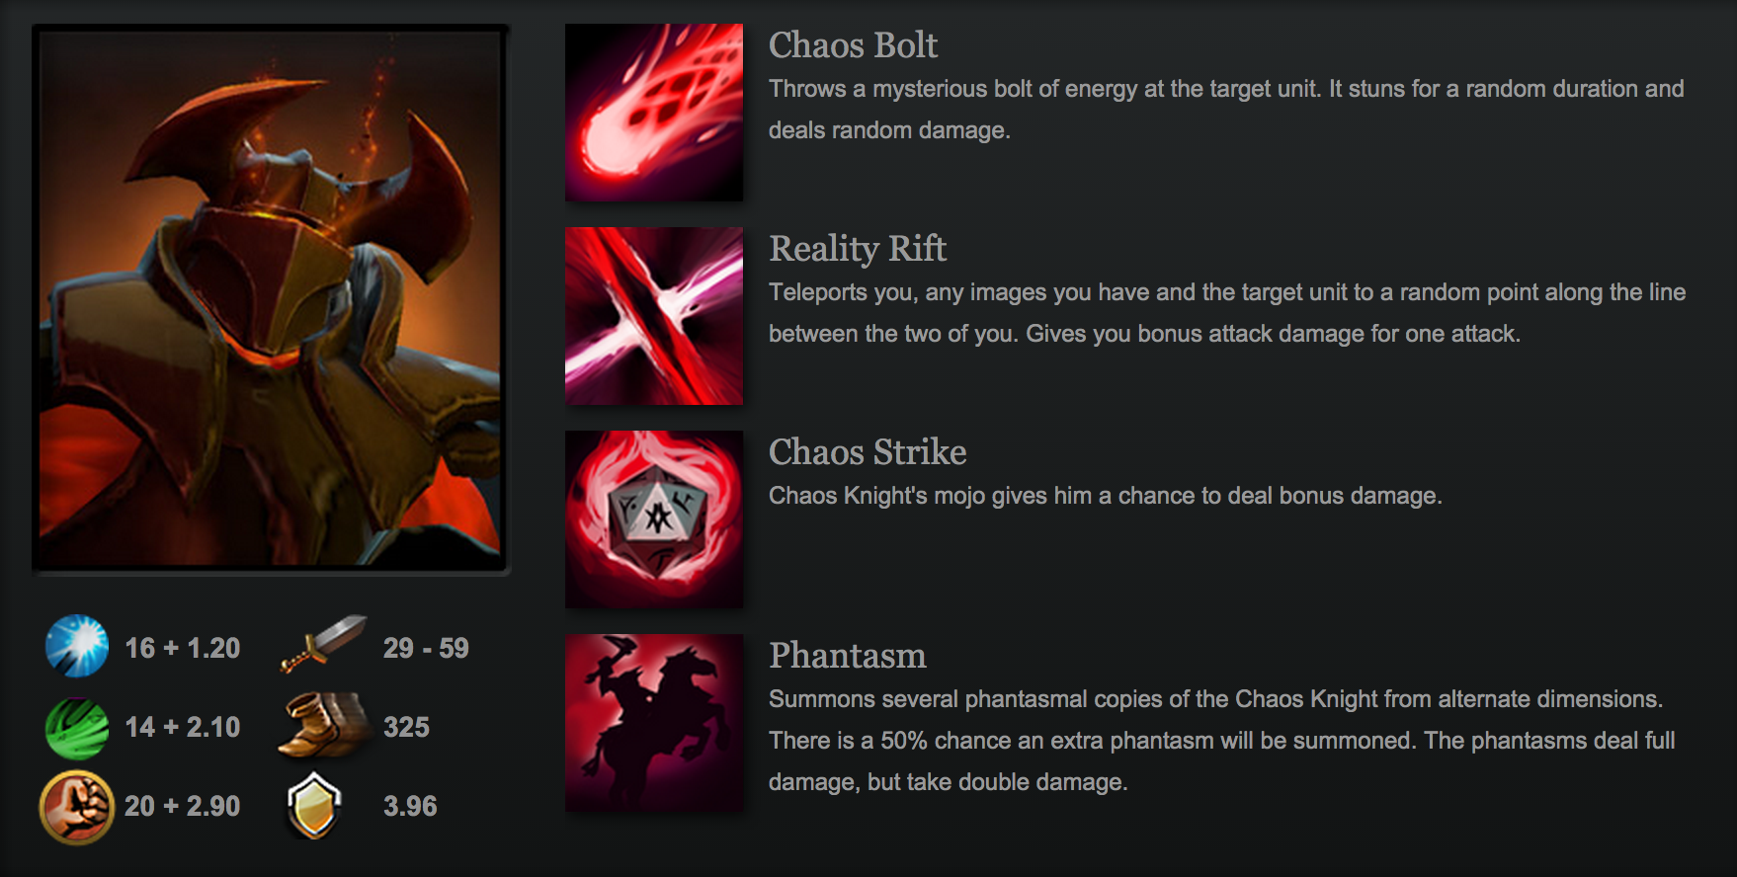Select the boot movement speed icon

(324, 725)
